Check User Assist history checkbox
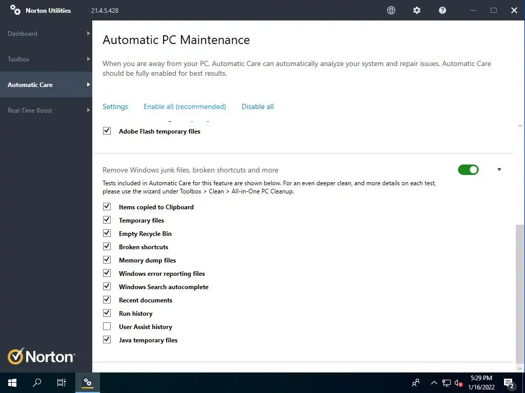The image size is (525, 393). (107, 326)
